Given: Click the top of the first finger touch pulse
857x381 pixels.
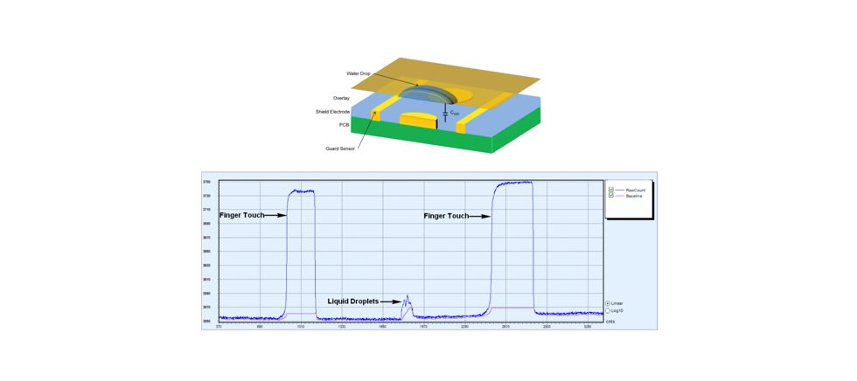Looking at the screenshot, I should pyautogui.click(x=301, y=190).
